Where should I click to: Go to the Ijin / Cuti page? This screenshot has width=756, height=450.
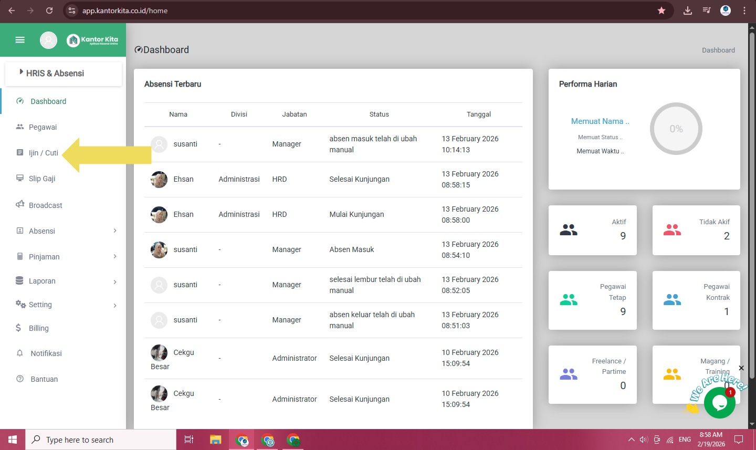tap(43, 153)
